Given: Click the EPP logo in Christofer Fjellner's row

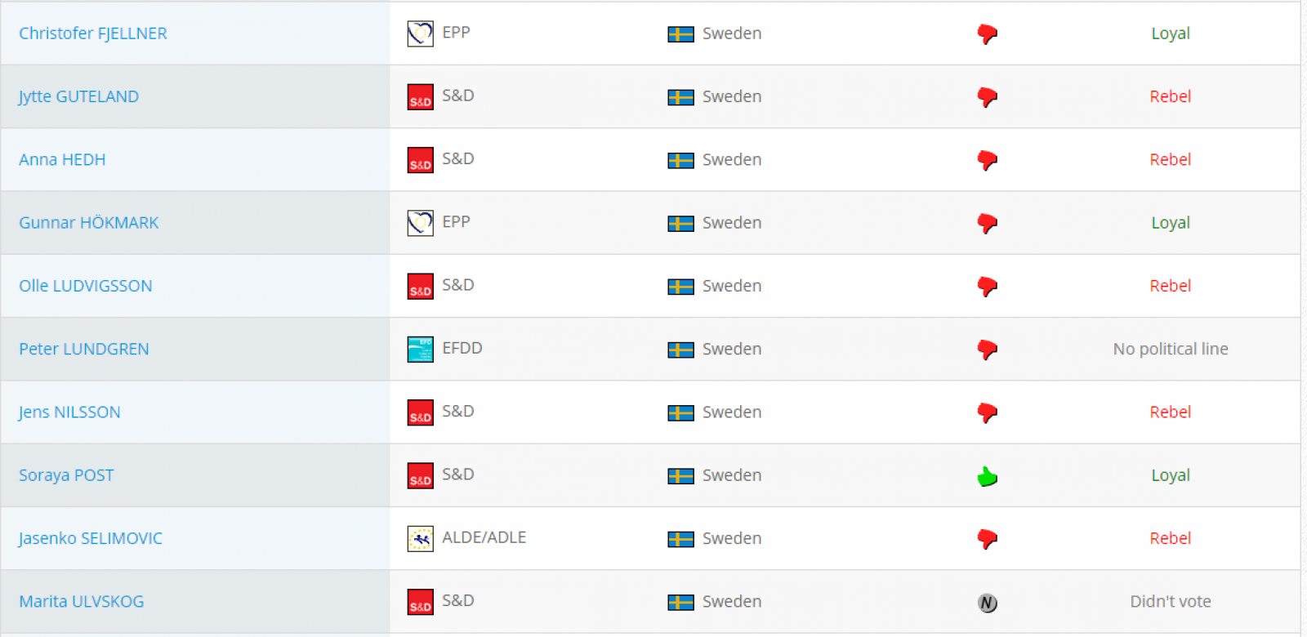Looking at the screenshot, I should 420,33.
